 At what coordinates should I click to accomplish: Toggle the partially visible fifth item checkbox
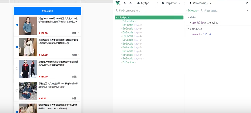[x=17, y=112]
